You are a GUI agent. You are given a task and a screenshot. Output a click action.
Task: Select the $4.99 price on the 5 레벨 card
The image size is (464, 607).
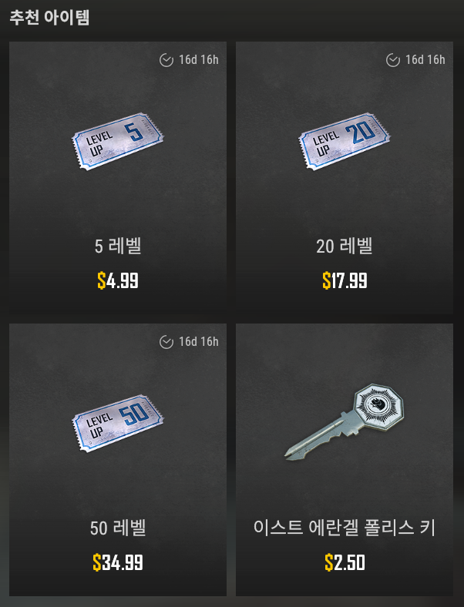pyautogui.click(x=118, y=280)
